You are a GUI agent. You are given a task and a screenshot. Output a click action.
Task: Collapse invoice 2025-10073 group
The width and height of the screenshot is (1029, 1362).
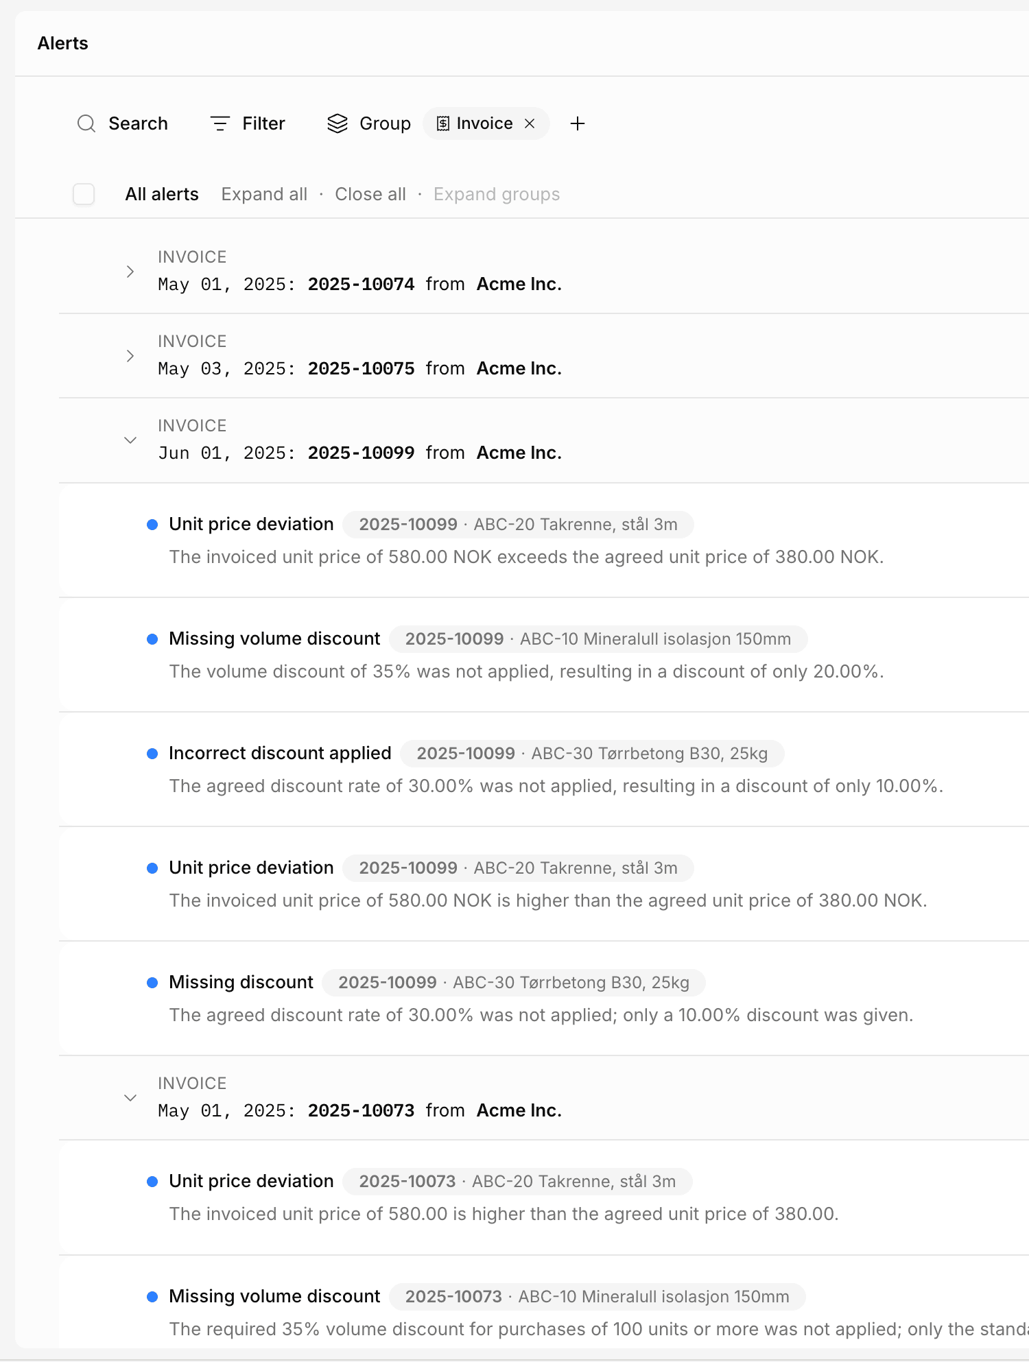[130, 1098]
